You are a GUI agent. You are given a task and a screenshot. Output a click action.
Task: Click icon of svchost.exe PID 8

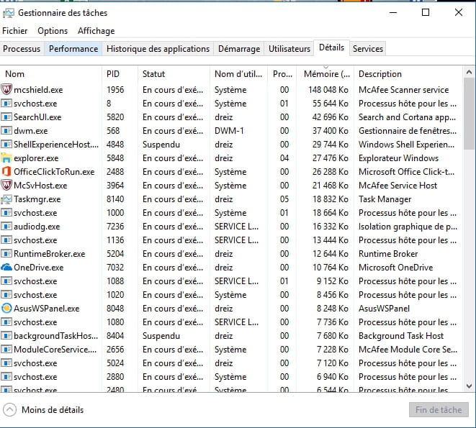(6, 104)
